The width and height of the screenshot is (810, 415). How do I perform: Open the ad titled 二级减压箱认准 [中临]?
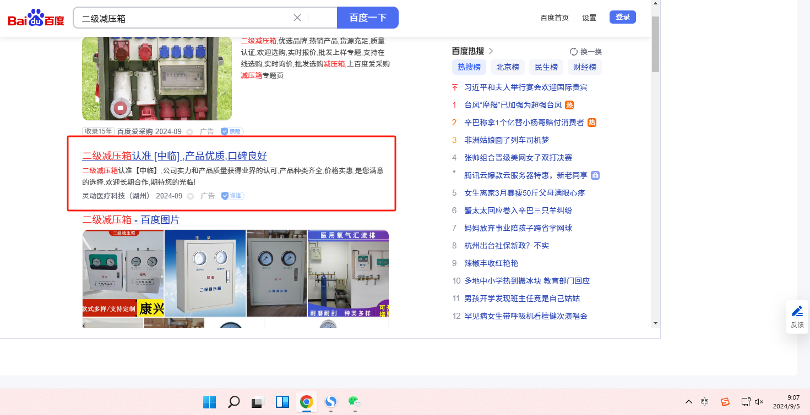coord(175,156)
